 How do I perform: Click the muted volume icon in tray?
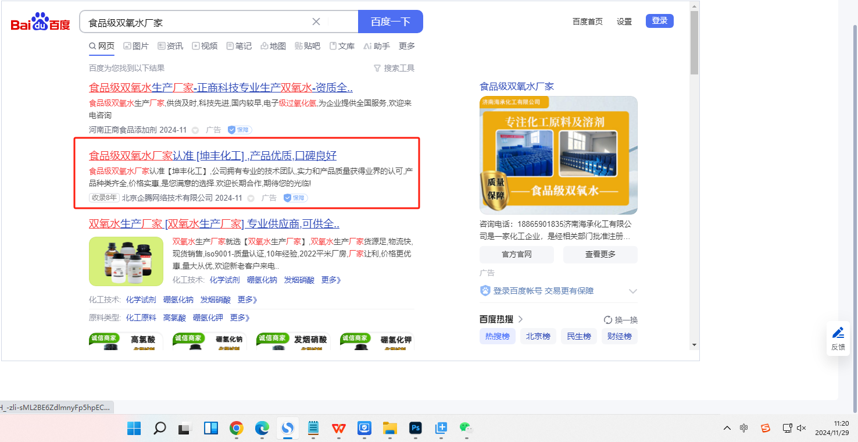[801, 429]
